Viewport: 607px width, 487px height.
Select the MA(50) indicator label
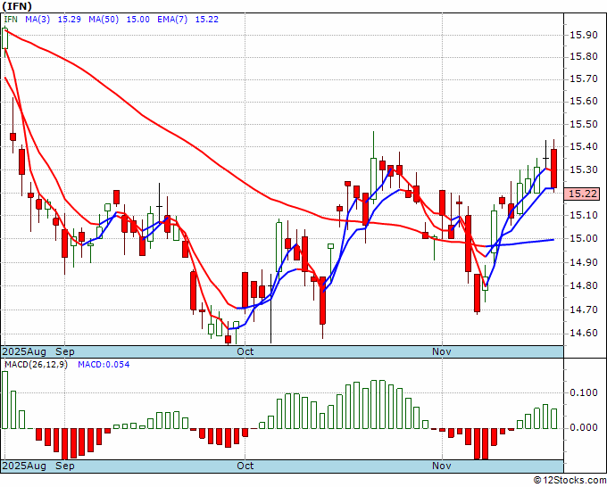[x=104, y=20]
